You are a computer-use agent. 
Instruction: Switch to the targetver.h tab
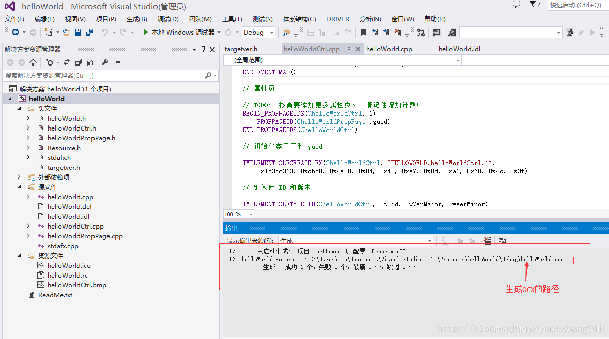click(241, 49)
